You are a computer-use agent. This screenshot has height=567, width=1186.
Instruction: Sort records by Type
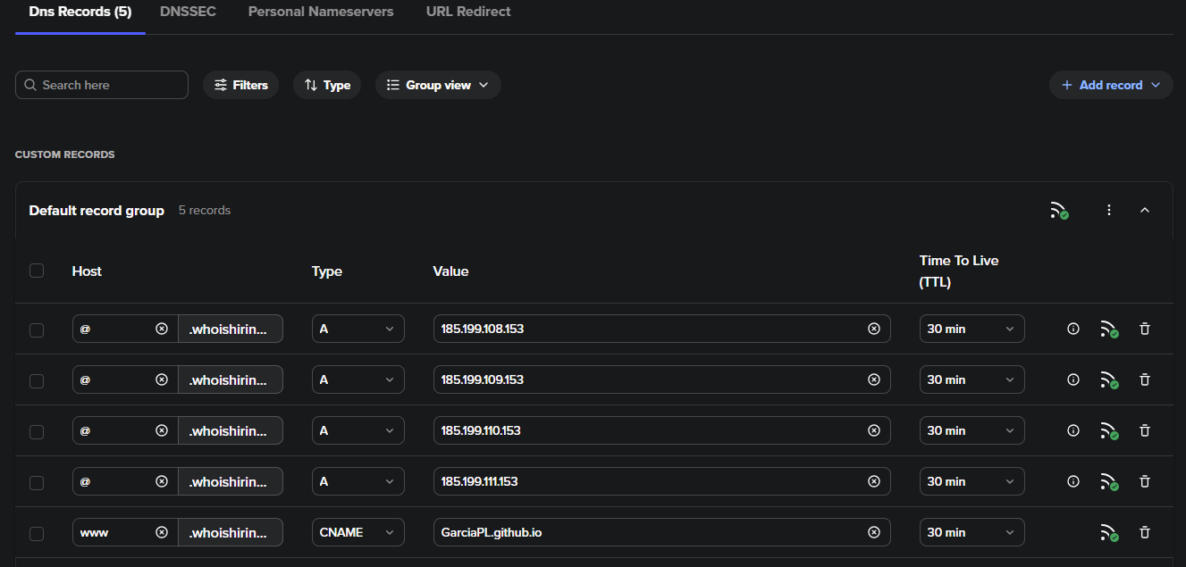point(327,85)
